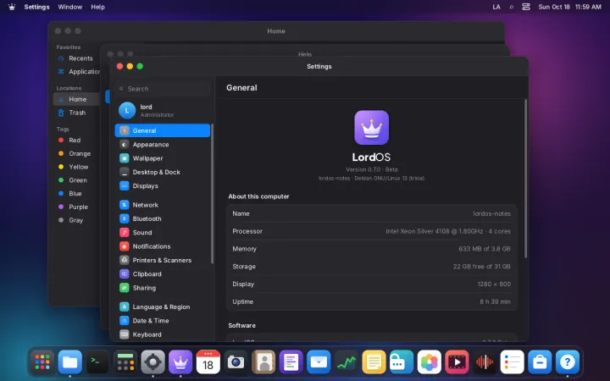Open the crown system menu in menu bar

[12, 7]
